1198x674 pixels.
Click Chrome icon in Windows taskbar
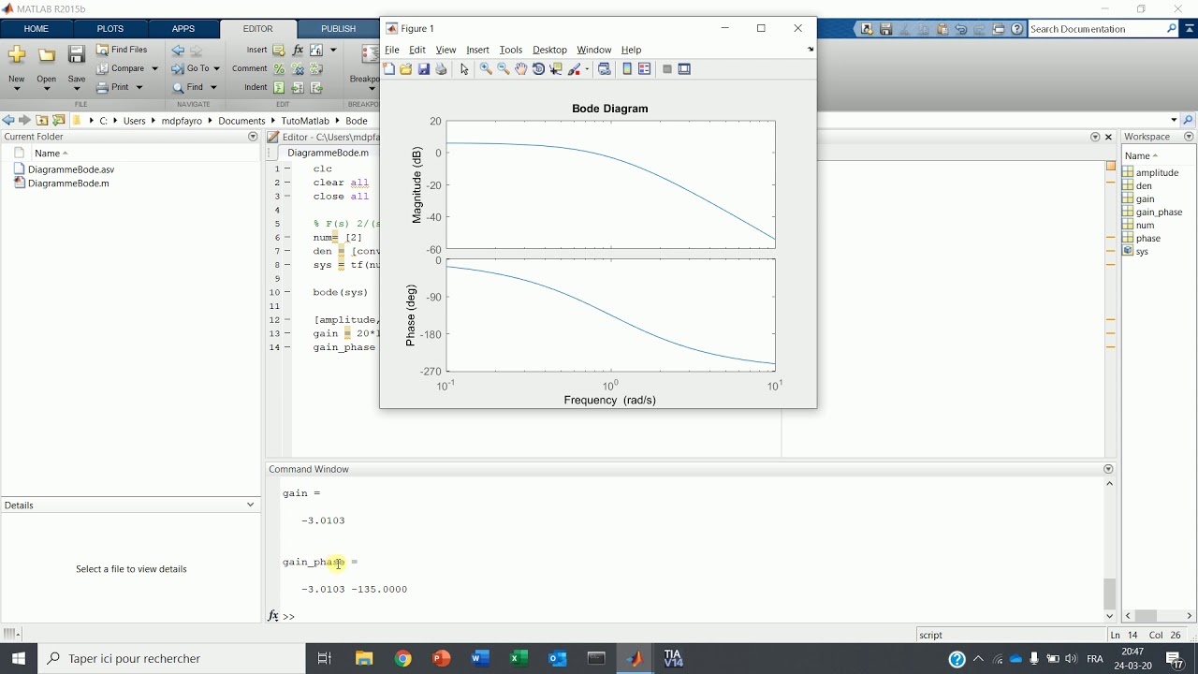pos(403,659)
